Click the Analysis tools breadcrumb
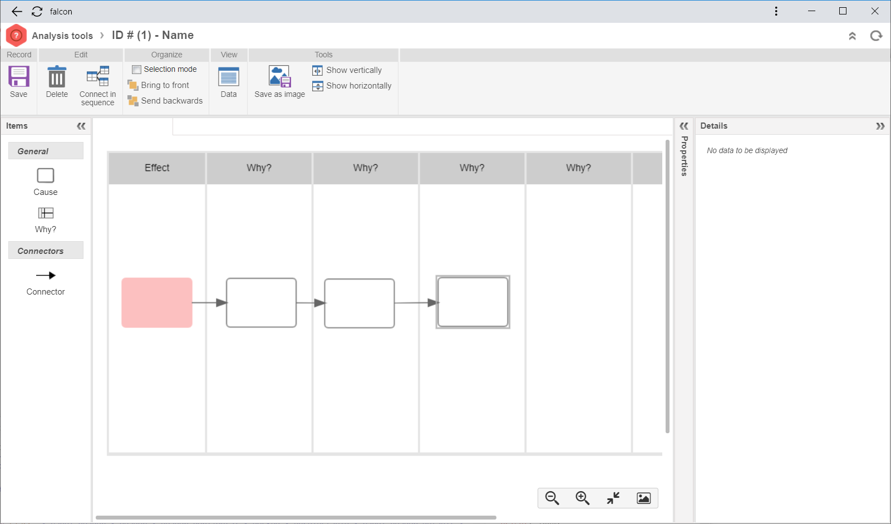The width and height of the screenshot is (891, 524). click(62, 36)
